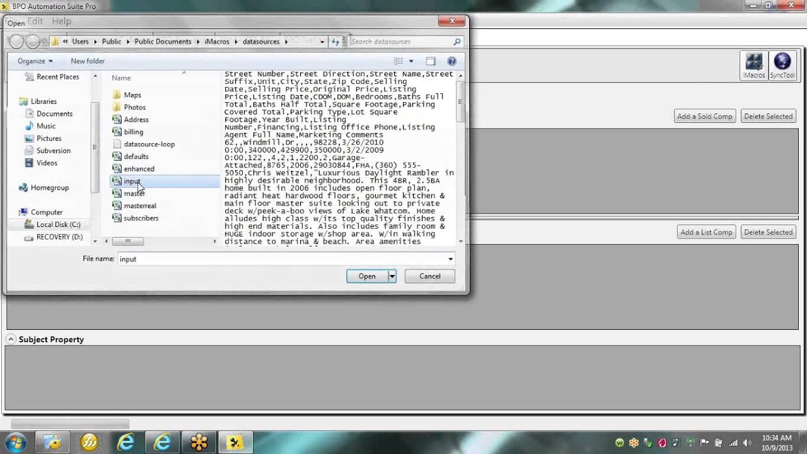Expand the Organize dropdown

[35, 61]
